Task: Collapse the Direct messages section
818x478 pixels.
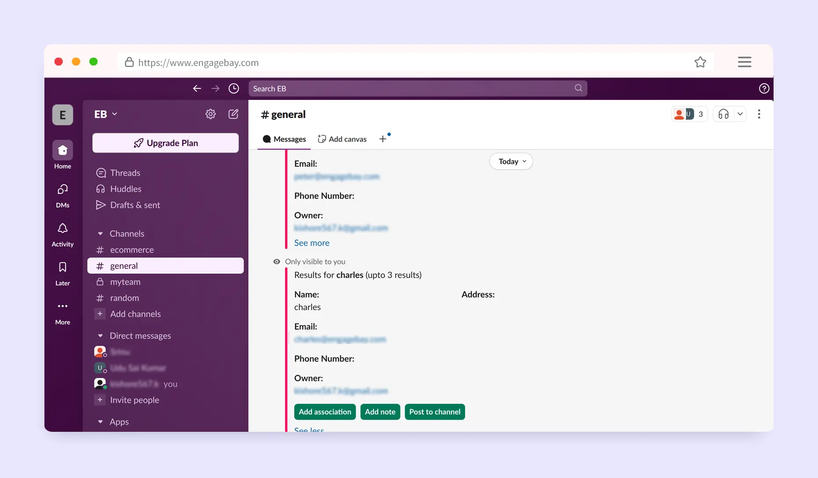Action: (100, 336)
